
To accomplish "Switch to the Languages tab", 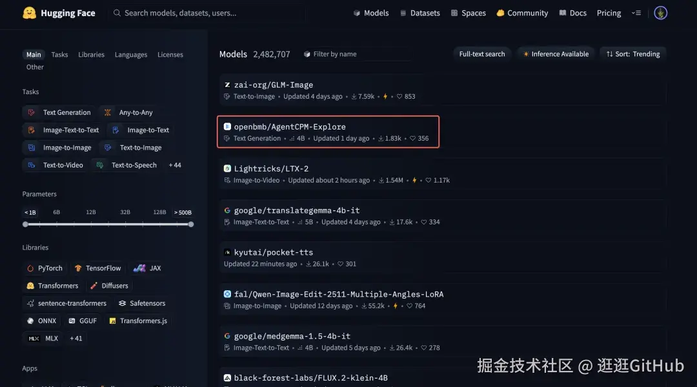I will (x=130, y=54).
